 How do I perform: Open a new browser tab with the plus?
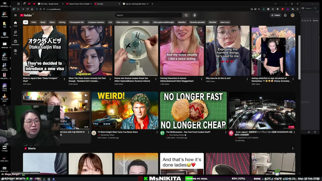tap(152, 4)
